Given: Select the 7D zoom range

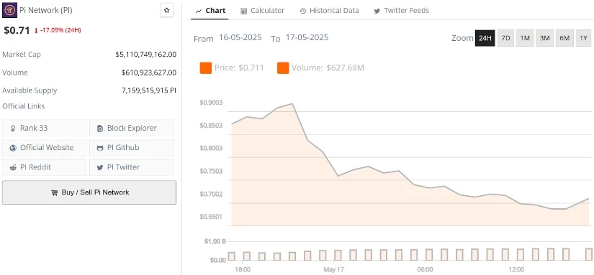Looking at the screenshot, I should [505, 38].
